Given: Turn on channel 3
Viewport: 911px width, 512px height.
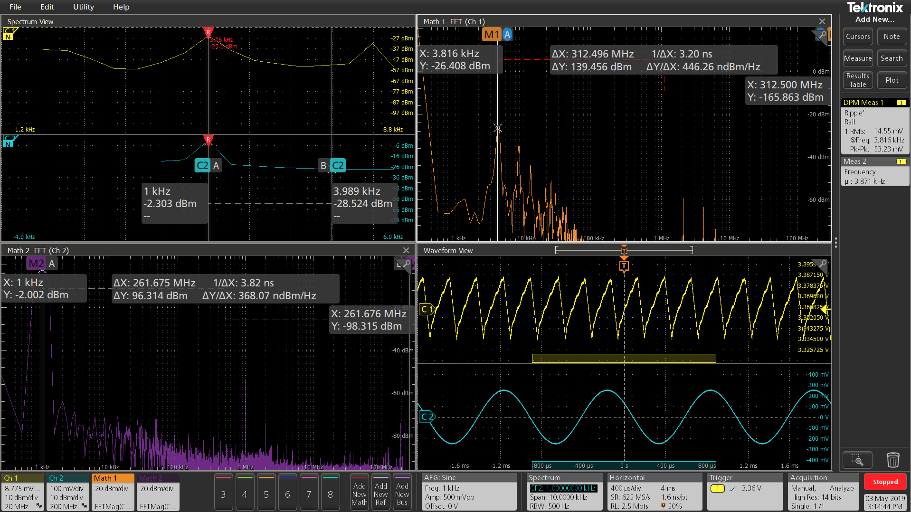Looking at the screenshot, I should (223, 493).
